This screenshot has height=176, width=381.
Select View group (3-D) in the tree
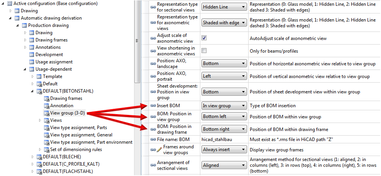point(67,113)
